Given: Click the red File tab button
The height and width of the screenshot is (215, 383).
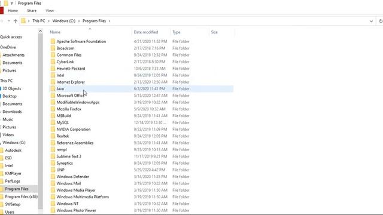Looking at the screenshot, I should point(2,11).
